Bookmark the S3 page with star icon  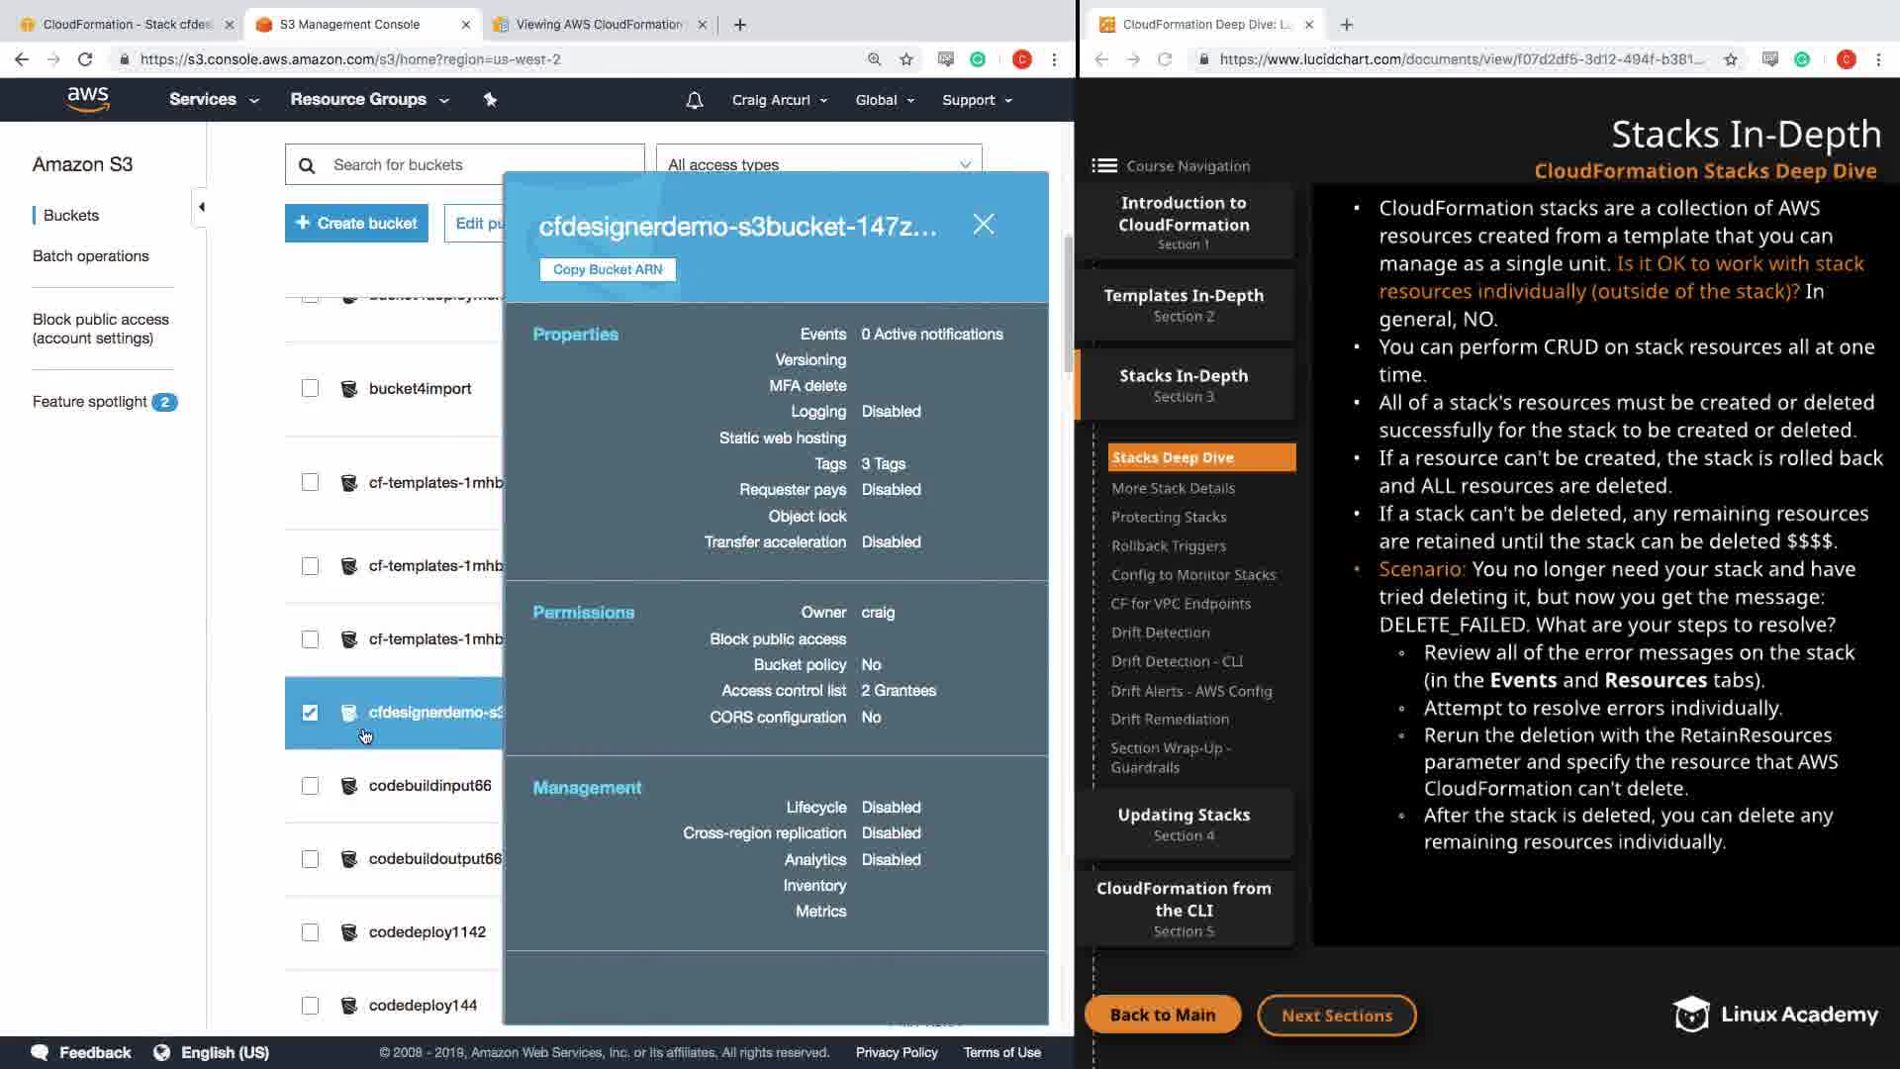point(906,59)
